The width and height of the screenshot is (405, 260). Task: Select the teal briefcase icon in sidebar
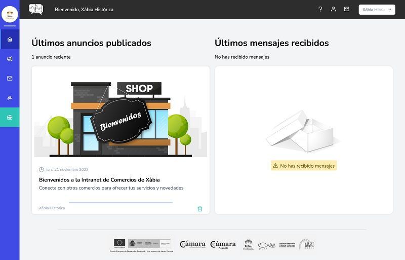pos(10,118)
